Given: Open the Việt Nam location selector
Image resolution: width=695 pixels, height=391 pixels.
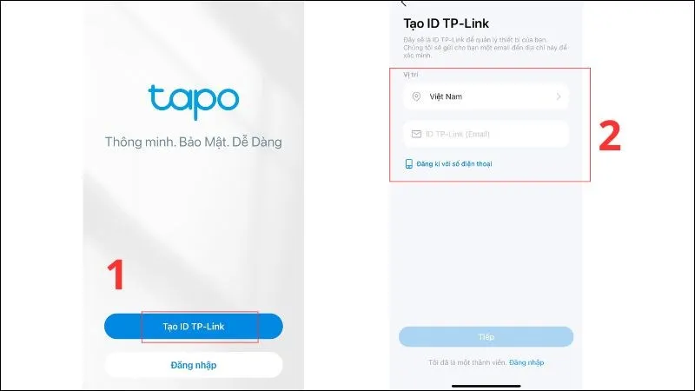Looking at the screenshot, I should coord(486,96).
